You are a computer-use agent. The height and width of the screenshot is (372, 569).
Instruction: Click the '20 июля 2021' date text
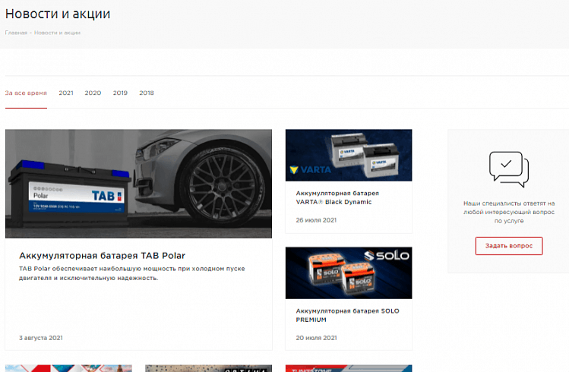[x=316, y=338]
